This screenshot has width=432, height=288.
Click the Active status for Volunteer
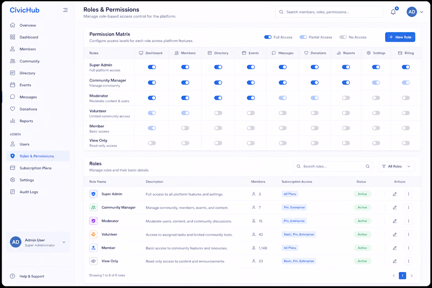click(362, 235)
